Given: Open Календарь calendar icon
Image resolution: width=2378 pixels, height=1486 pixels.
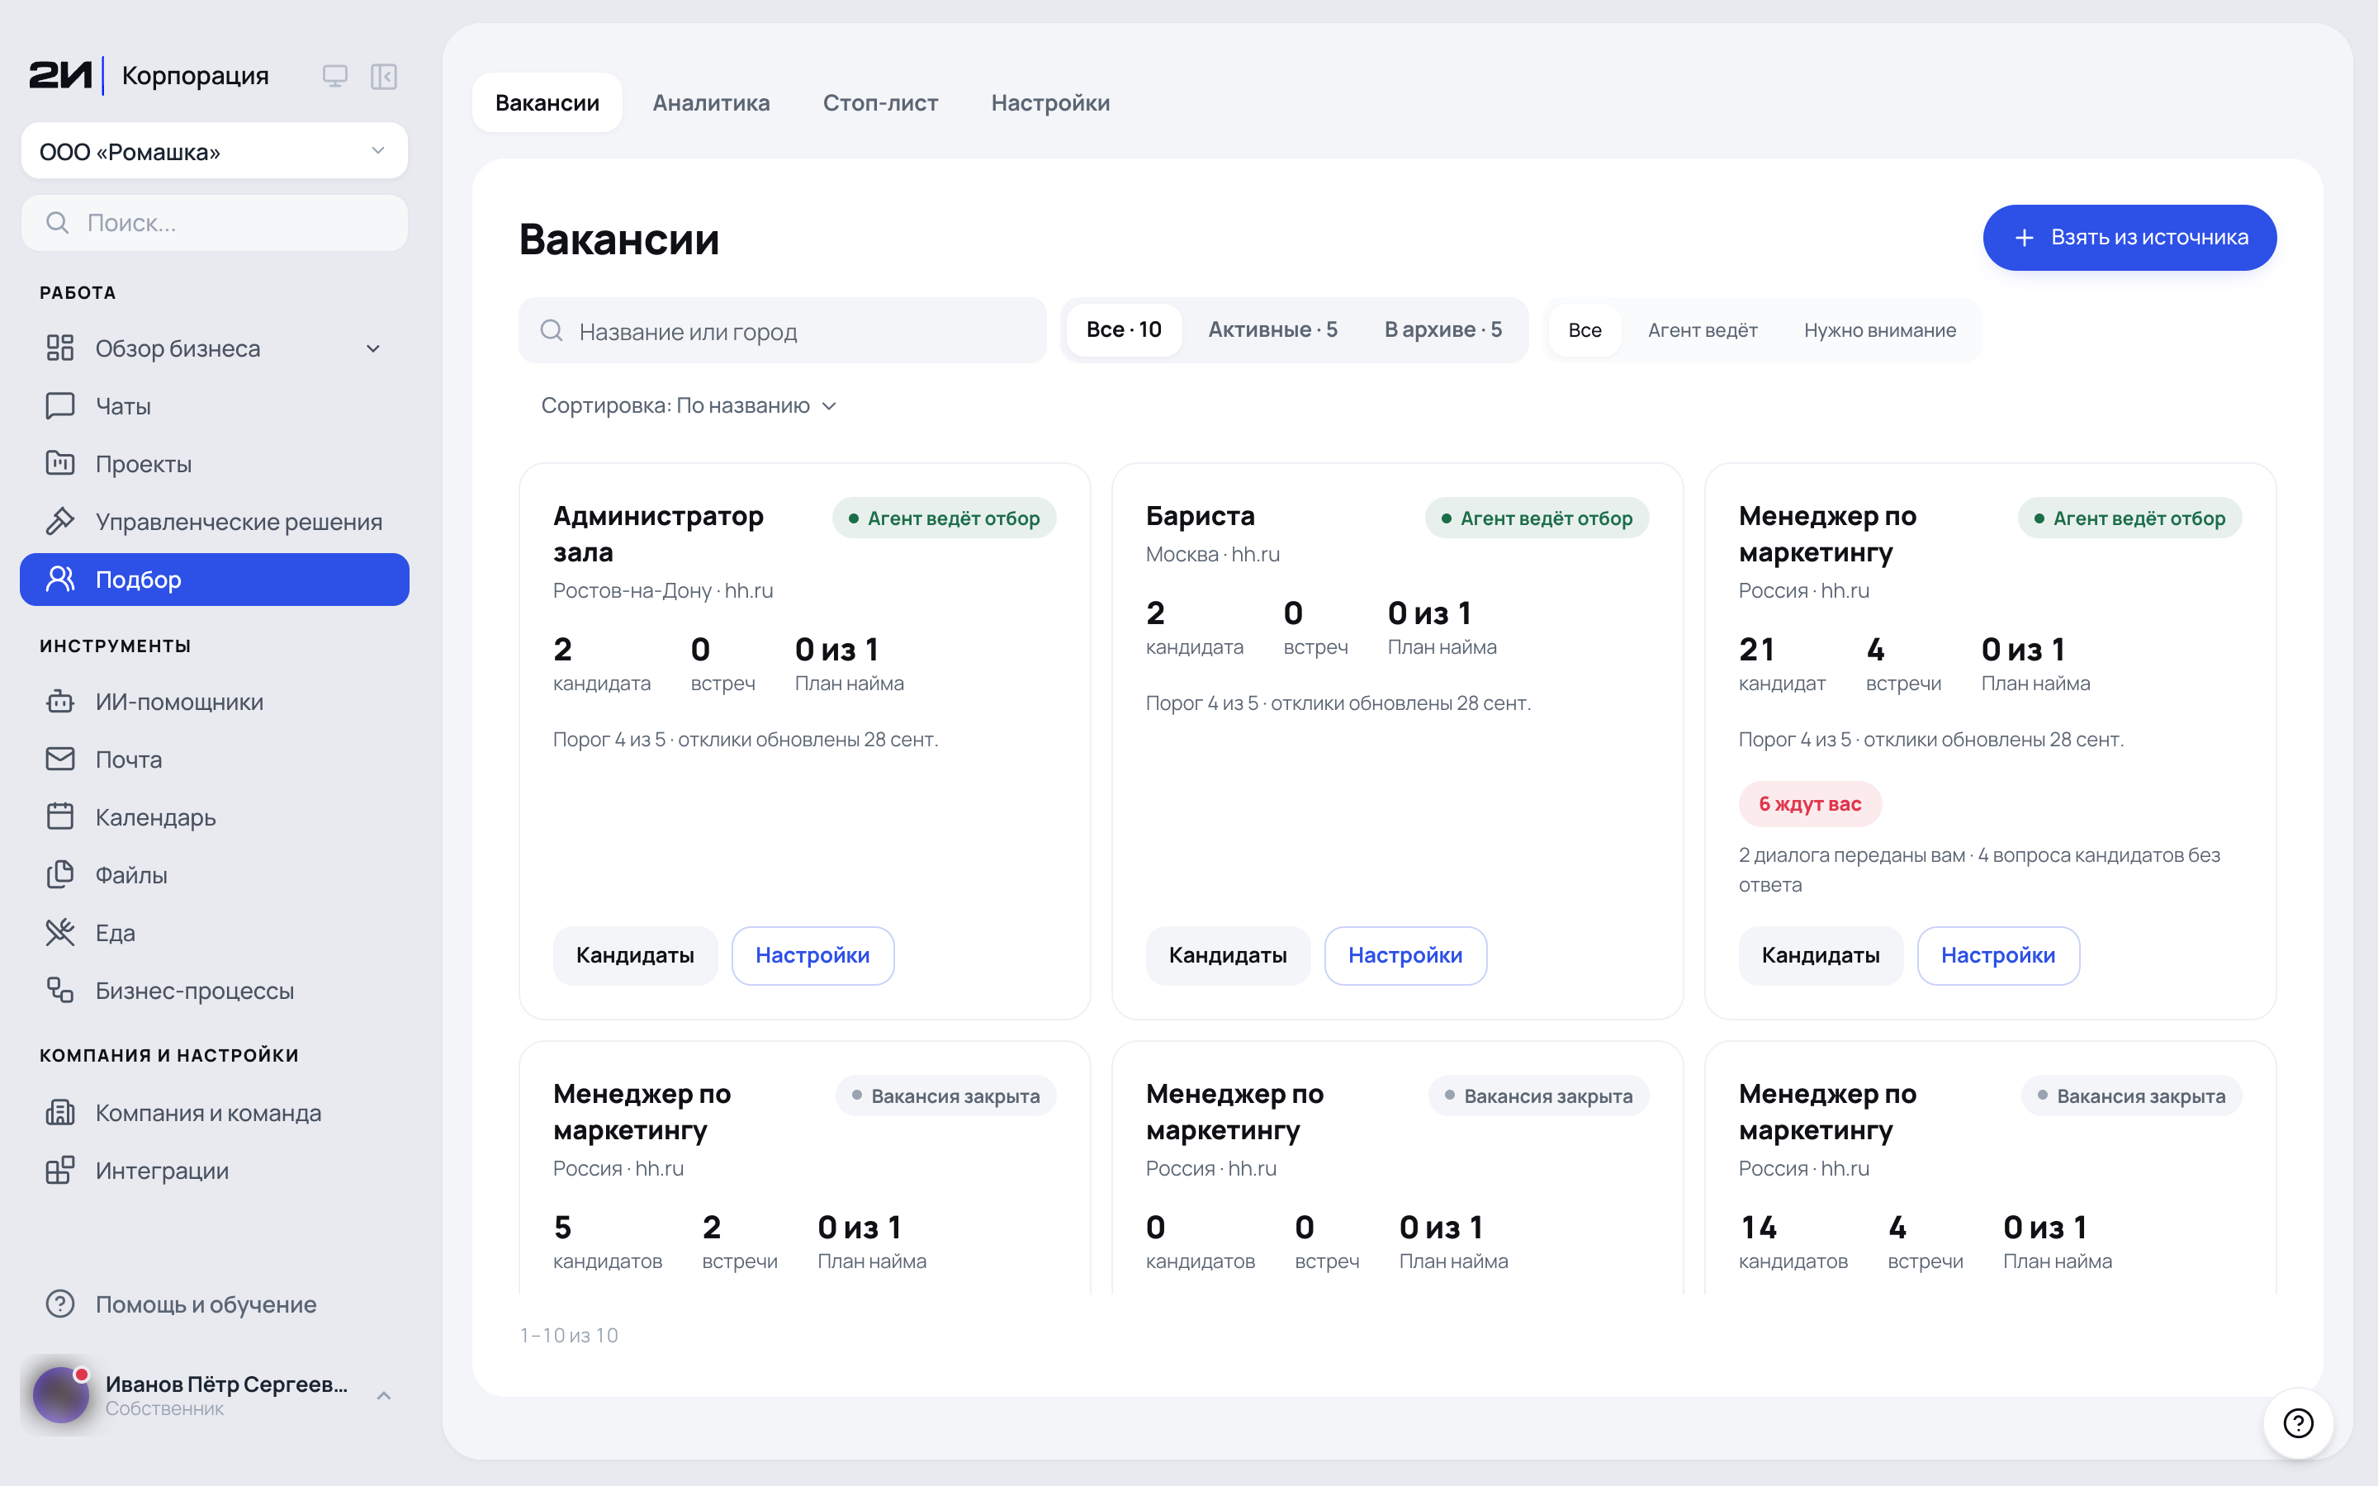Looking at the screenshot, I should 60,816.
